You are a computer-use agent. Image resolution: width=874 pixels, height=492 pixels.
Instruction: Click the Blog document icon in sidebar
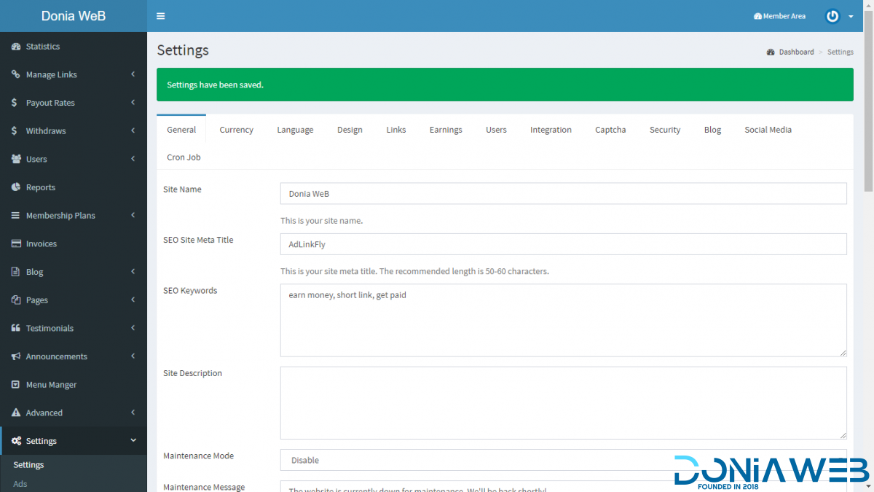point(15,272)
